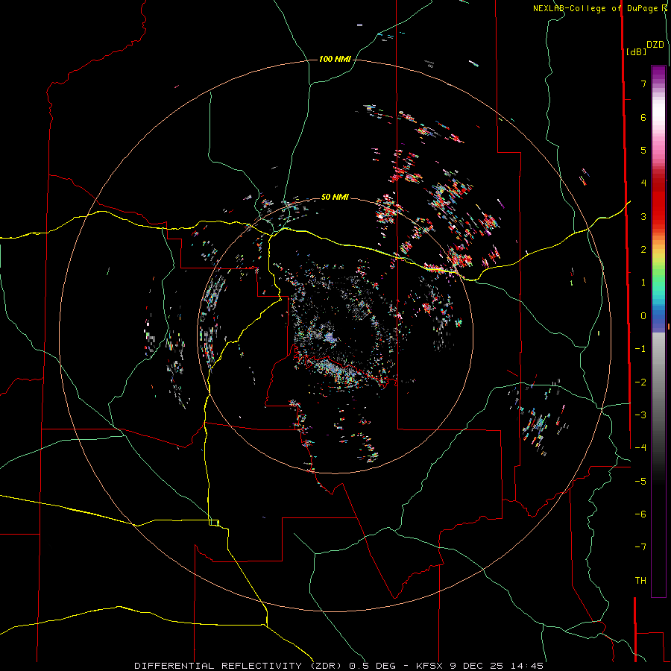Screen dimensions: 671x671
Task: Click the DZD legend heading
Action: tap(655, 45)
